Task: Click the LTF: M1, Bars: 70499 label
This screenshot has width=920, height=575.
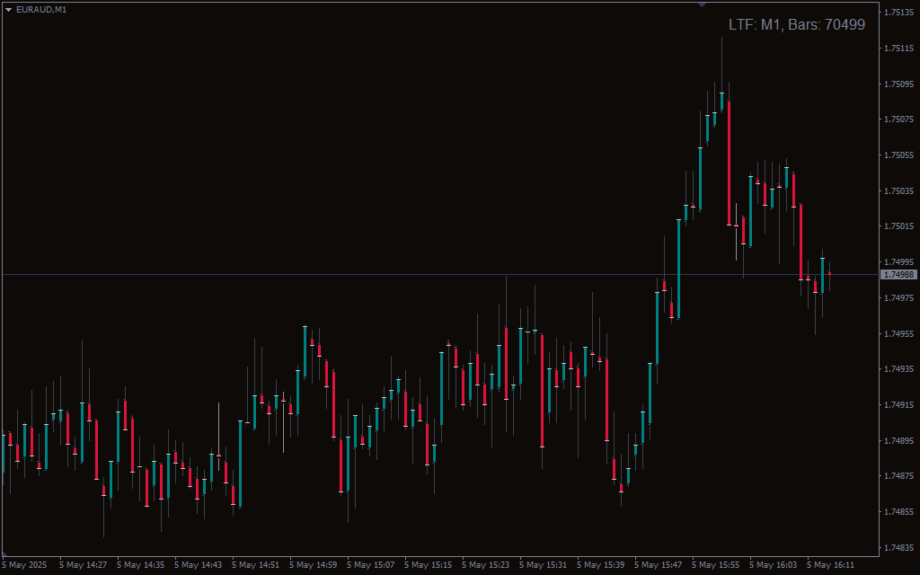Action: pyautogui.click(x=796, y=25)
